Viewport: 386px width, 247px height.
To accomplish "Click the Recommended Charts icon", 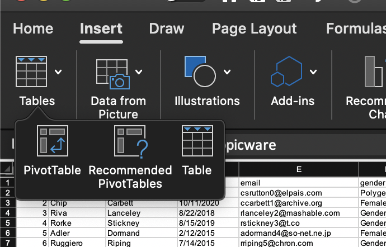I will [375, 72].
